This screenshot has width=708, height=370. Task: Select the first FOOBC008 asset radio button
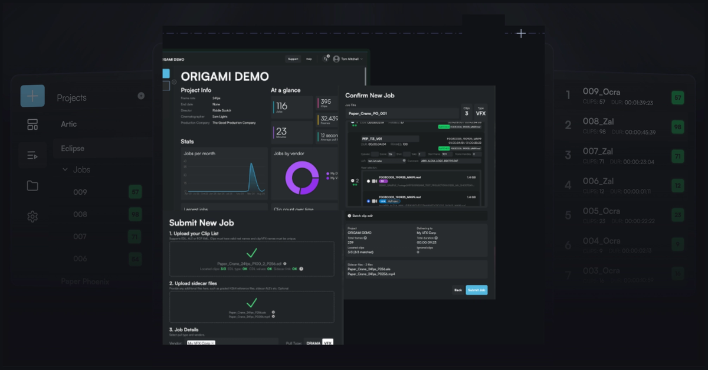tap(368, 181)
